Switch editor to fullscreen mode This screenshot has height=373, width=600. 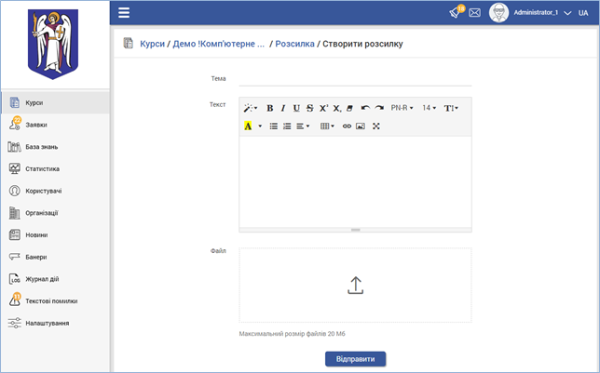375,126
